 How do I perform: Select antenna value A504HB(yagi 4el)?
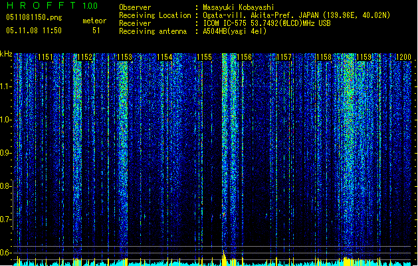tap(235, 31)
